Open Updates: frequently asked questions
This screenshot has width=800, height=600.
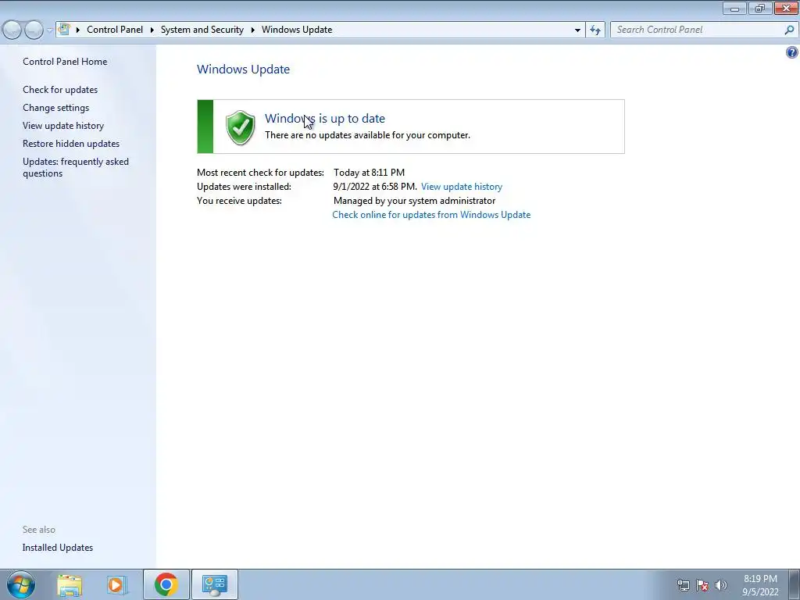pyautogui.click(x=76, y=167)
